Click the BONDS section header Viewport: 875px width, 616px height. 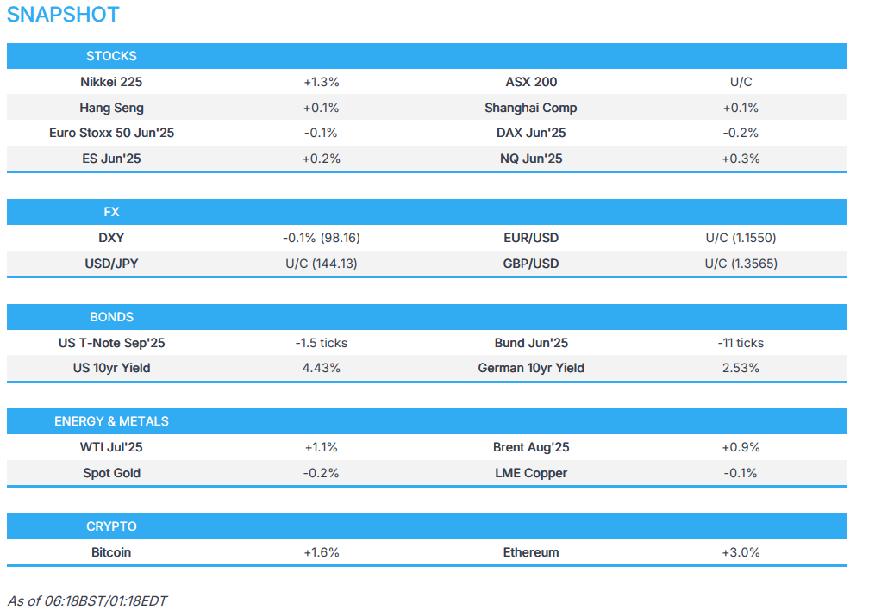click(x=111, y=317)
